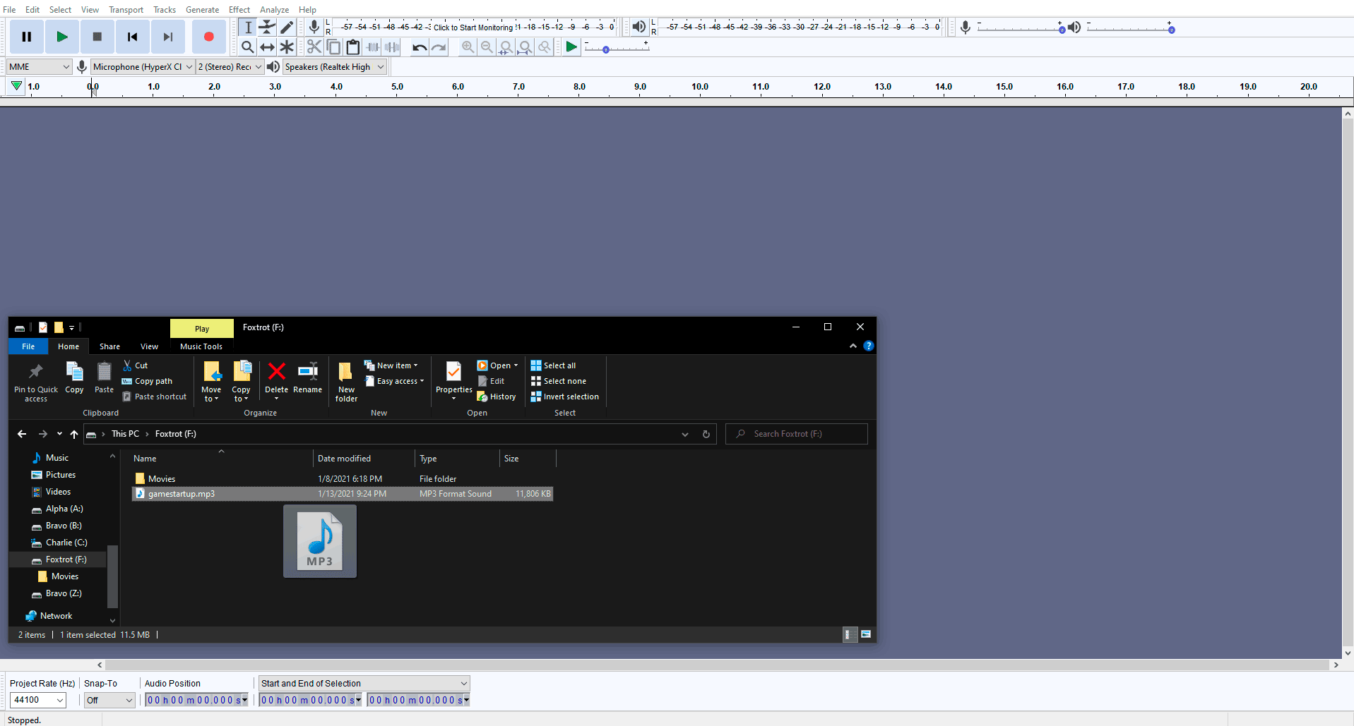Start recording with the red Record button

point(208,37)
